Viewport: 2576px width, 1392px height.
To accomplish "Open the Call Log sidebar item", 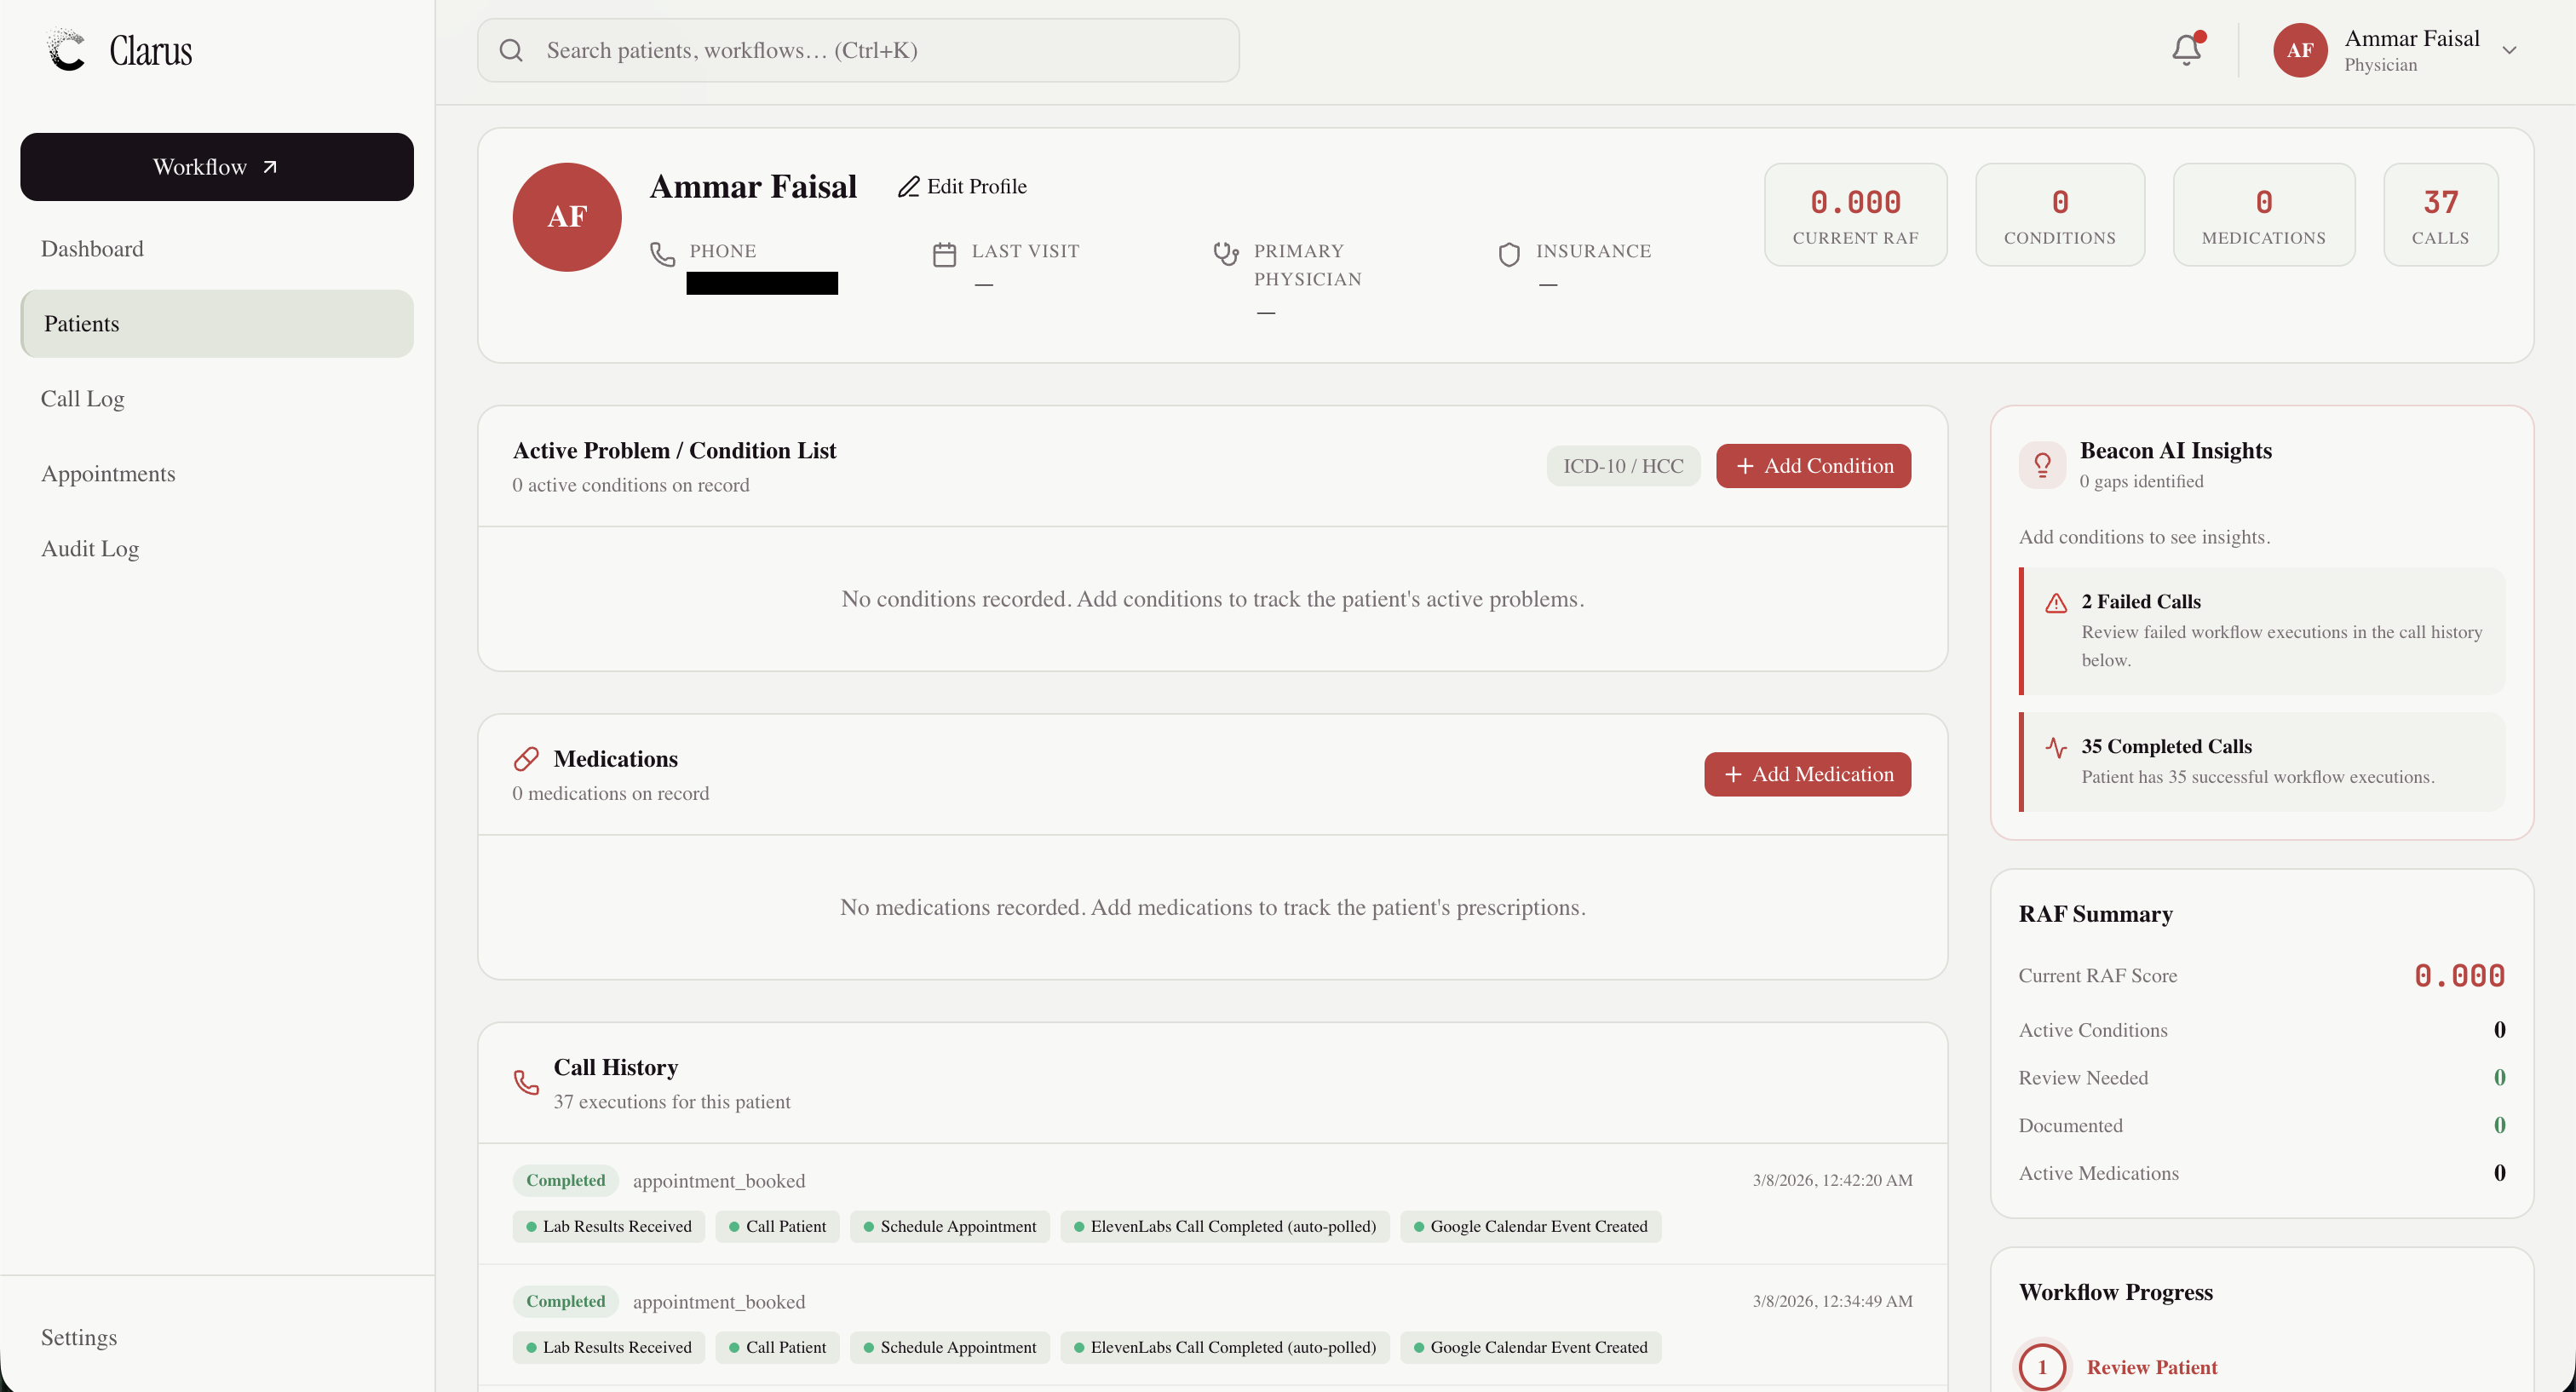I will pyautogui.click(x=83, y=399).
